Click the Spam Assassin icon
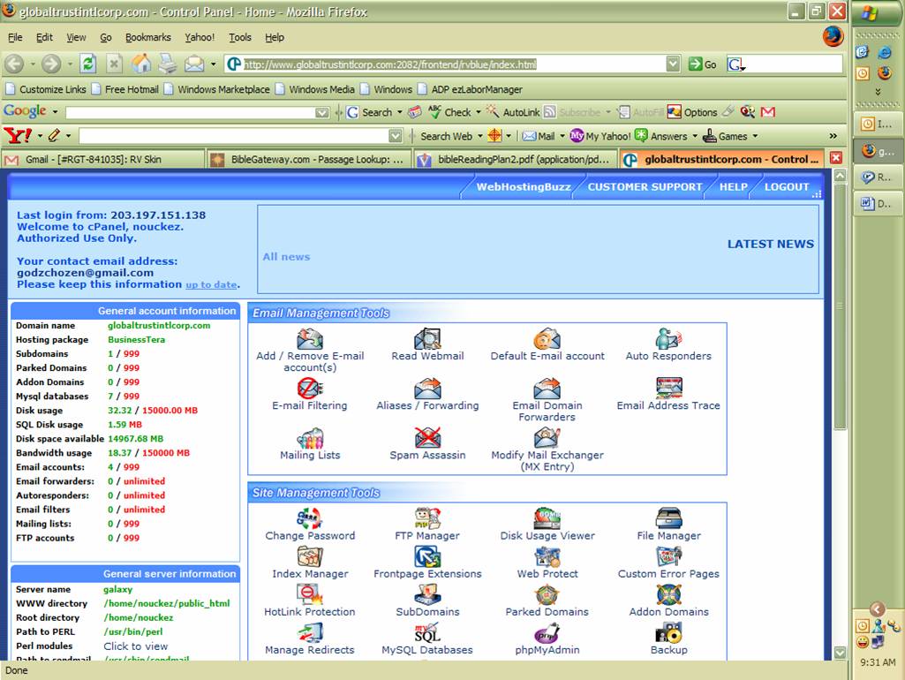Screen dimensions: 905x680 pyautogui.click(x=427, y=438)
